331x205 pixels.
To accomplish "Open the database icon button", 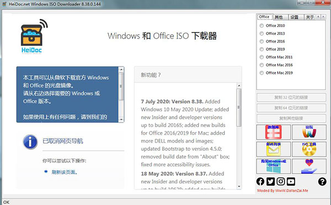I will pyautogui.click(x=274, y=132).
